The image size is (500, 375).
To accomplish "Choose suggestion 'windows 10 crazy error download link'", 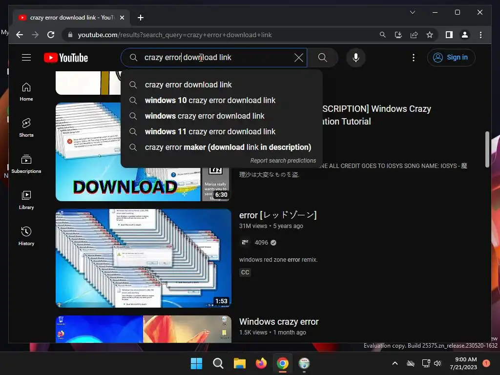I will click(222, 101).
